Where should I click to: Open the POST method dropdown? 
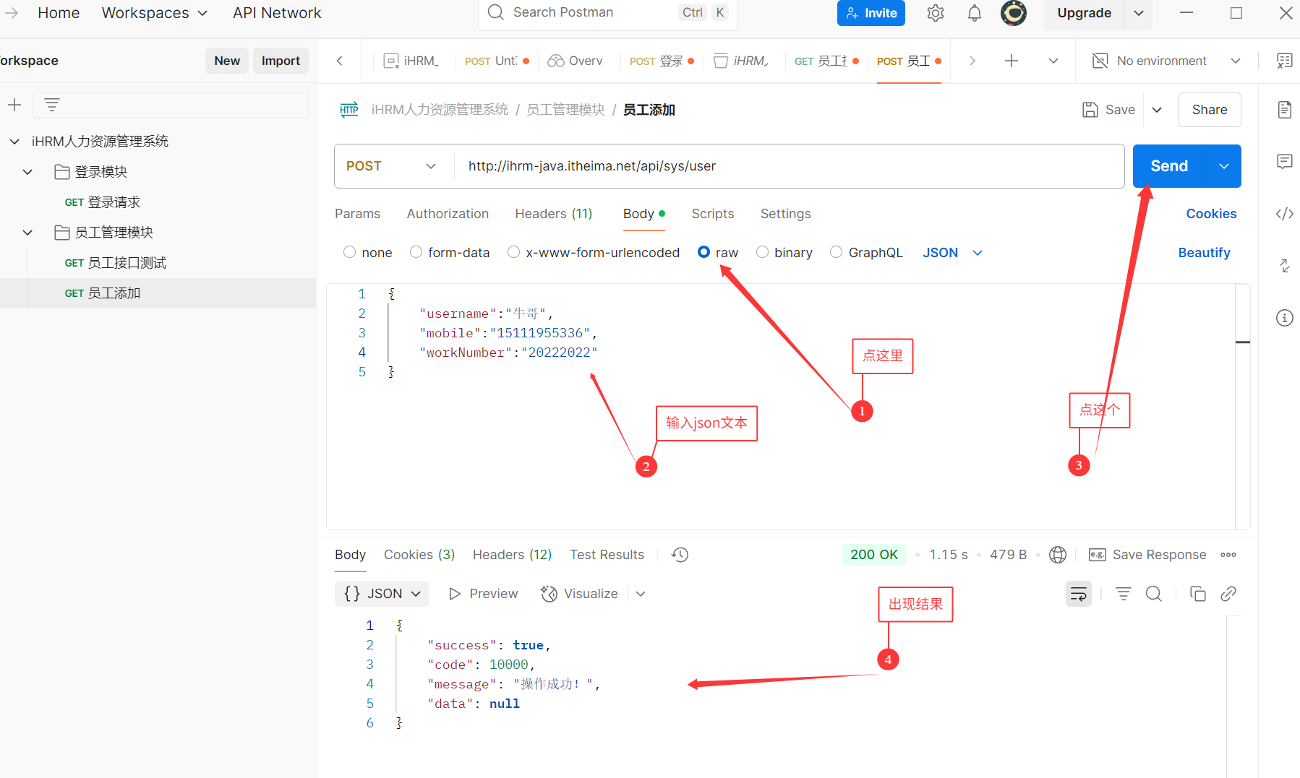392,166
